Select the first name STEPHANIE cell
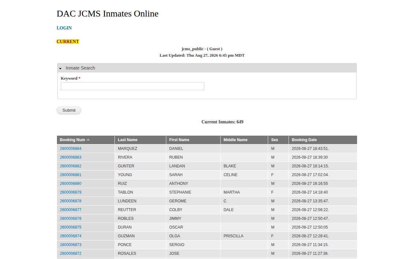This screenshot has width=414, height=259. (x=193, y=192)
